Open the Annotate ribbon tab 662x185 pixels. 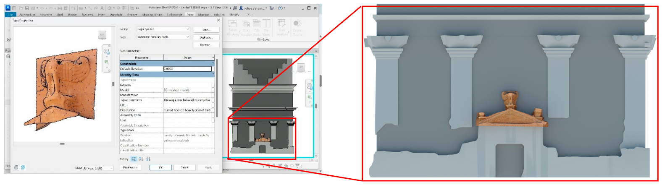click(116, 15)
